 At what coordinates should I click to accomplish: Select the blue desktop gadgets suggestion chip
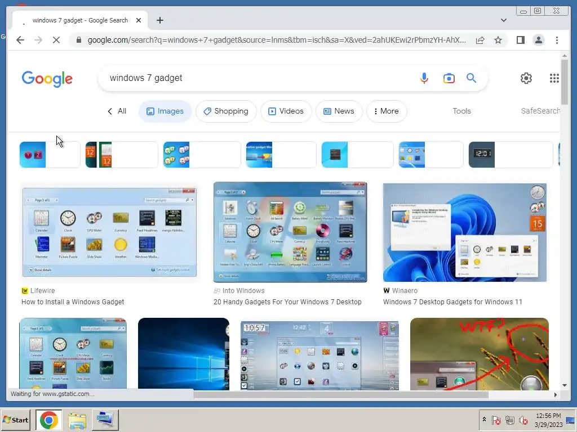(x=431, y=155)
